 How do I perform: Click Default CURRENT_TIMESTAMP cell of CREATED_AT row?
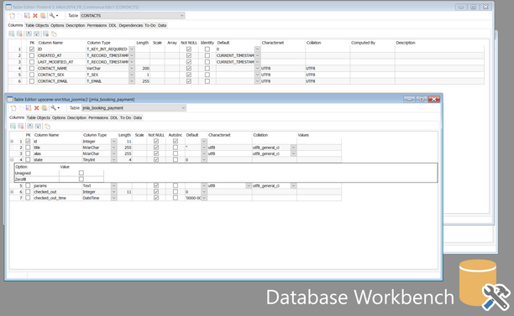[x=235, y=55]
